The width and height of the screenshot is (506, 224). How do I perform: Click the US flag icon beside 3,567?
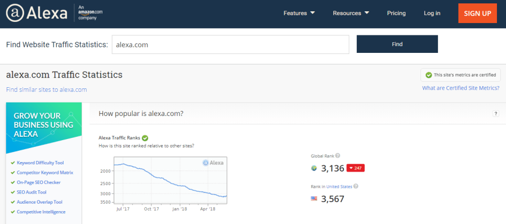point(314,199)
